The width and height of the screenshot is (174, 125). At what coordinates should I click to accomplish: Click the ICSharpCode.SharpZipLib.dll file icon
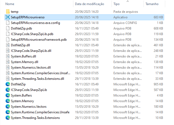click(x=8, y=51)
